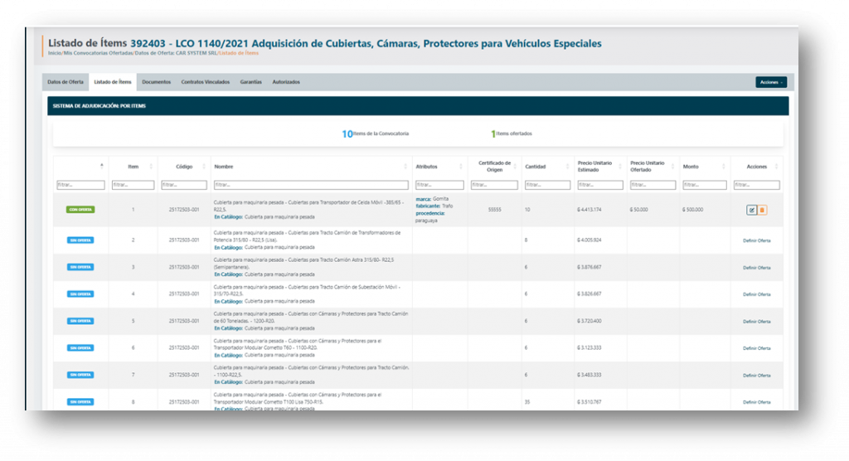This screenshot has width=849, height=461.
Task: Switch to the Datos de Oferta tab
Action: [x=65, y=82]
